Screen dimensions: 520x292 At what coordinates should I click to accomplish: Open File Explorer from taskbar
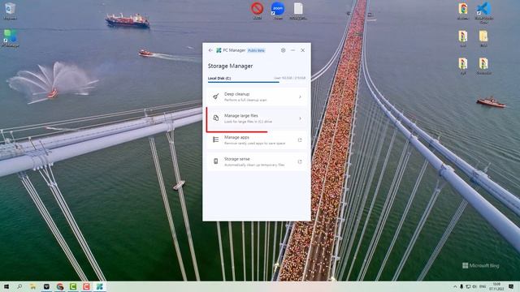(32, 286)
